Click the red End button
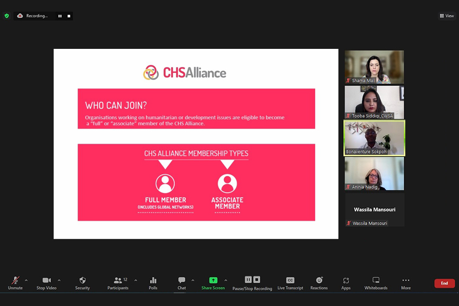 [444, 283]
